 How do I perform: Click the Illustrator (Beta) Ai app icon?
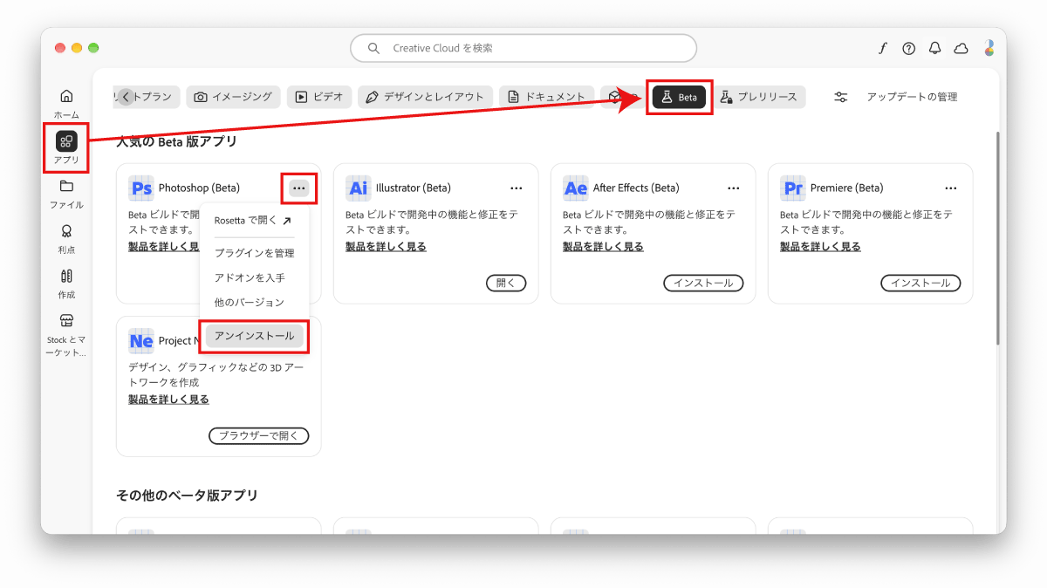358,188
